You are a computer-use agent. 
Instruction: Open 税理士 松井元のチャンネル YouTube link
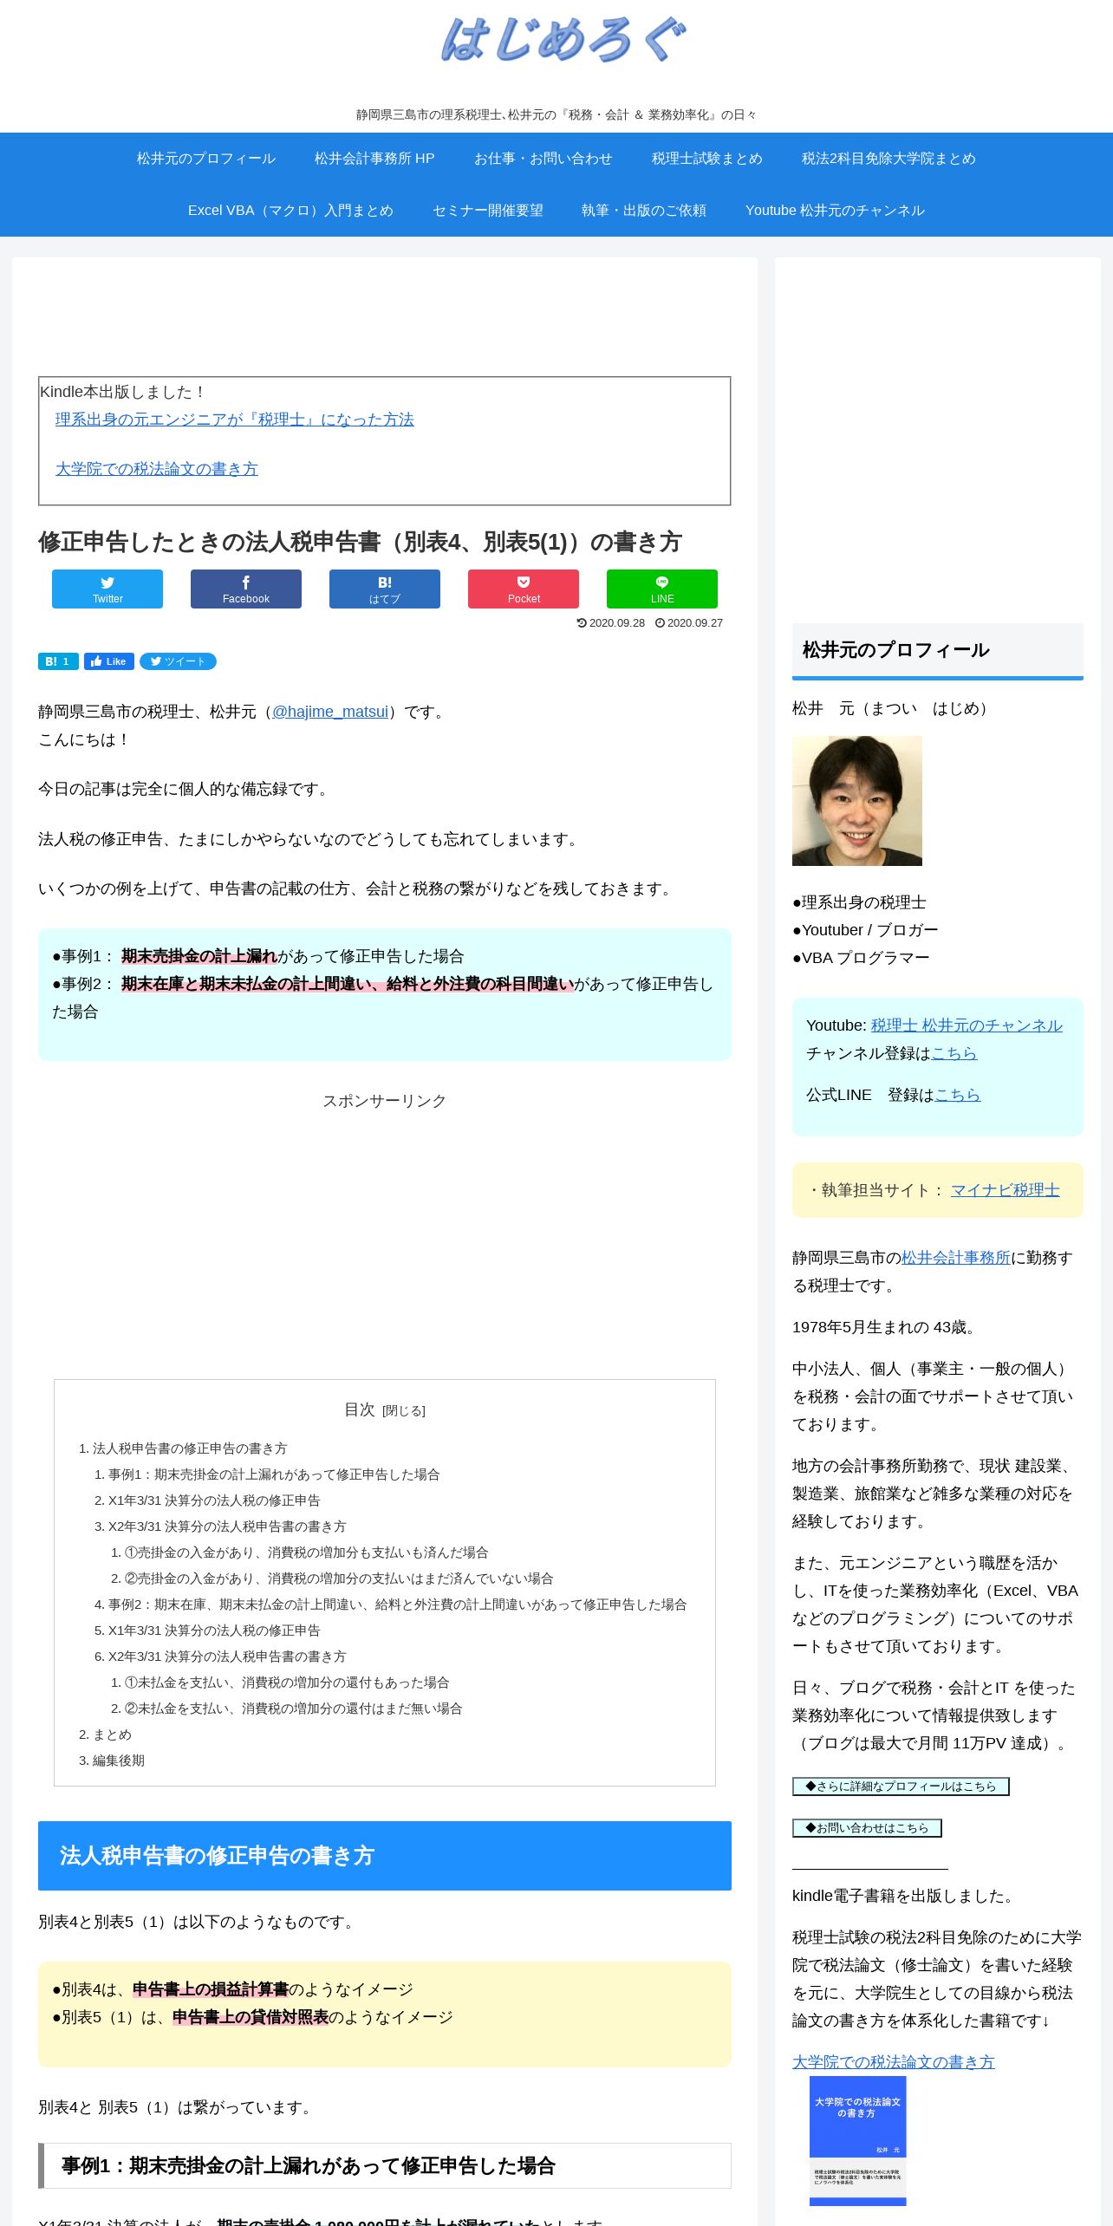967,1025
